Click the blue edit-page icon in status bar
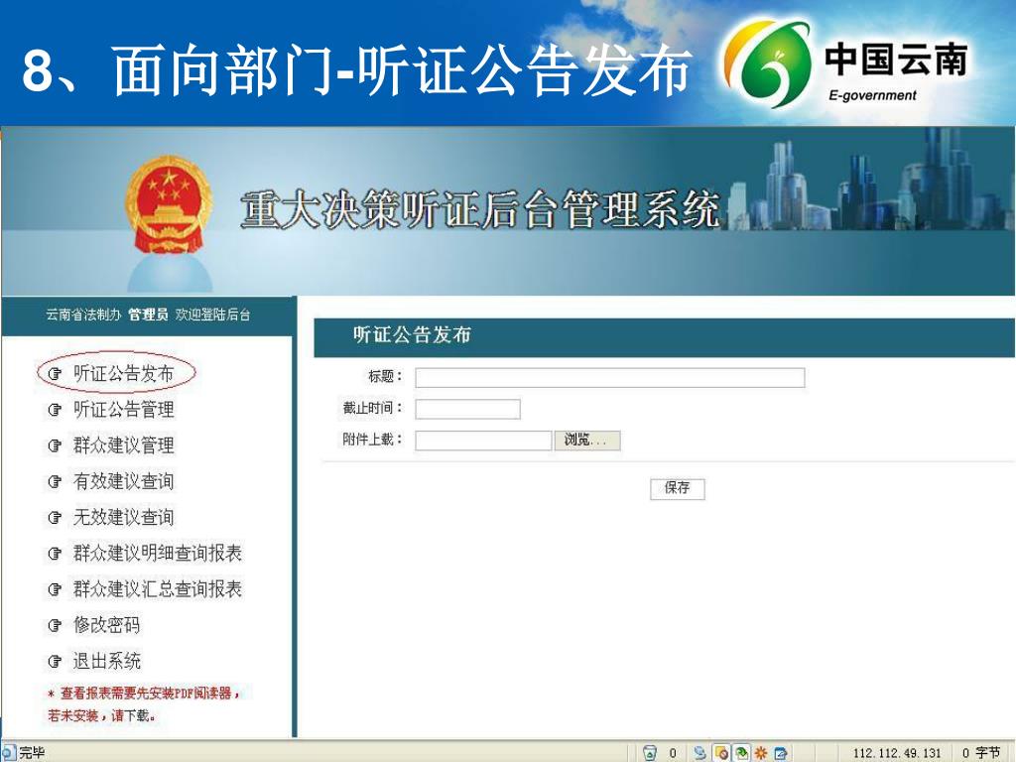 (x=781, y=753)
